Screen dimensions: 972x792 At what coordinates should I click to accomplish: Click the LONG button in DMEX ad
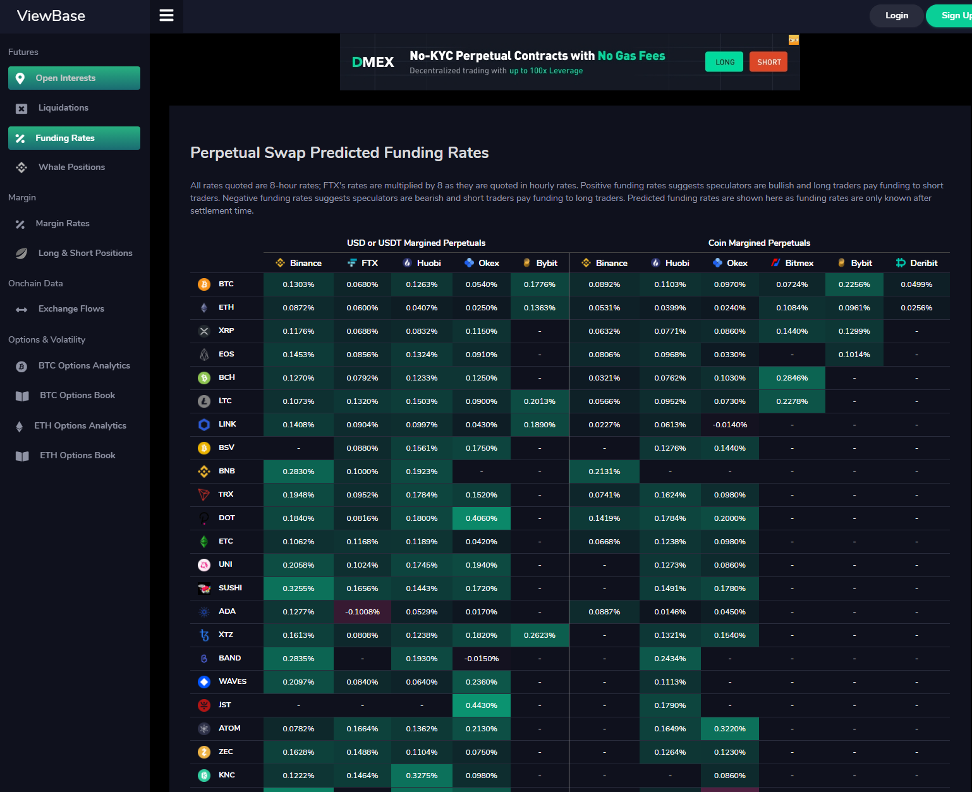tap(724, 62)
